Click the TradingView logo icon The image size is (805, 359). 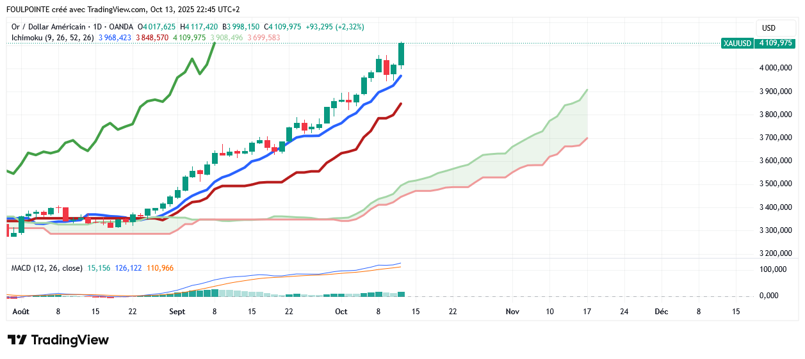[x=17, y=340]
